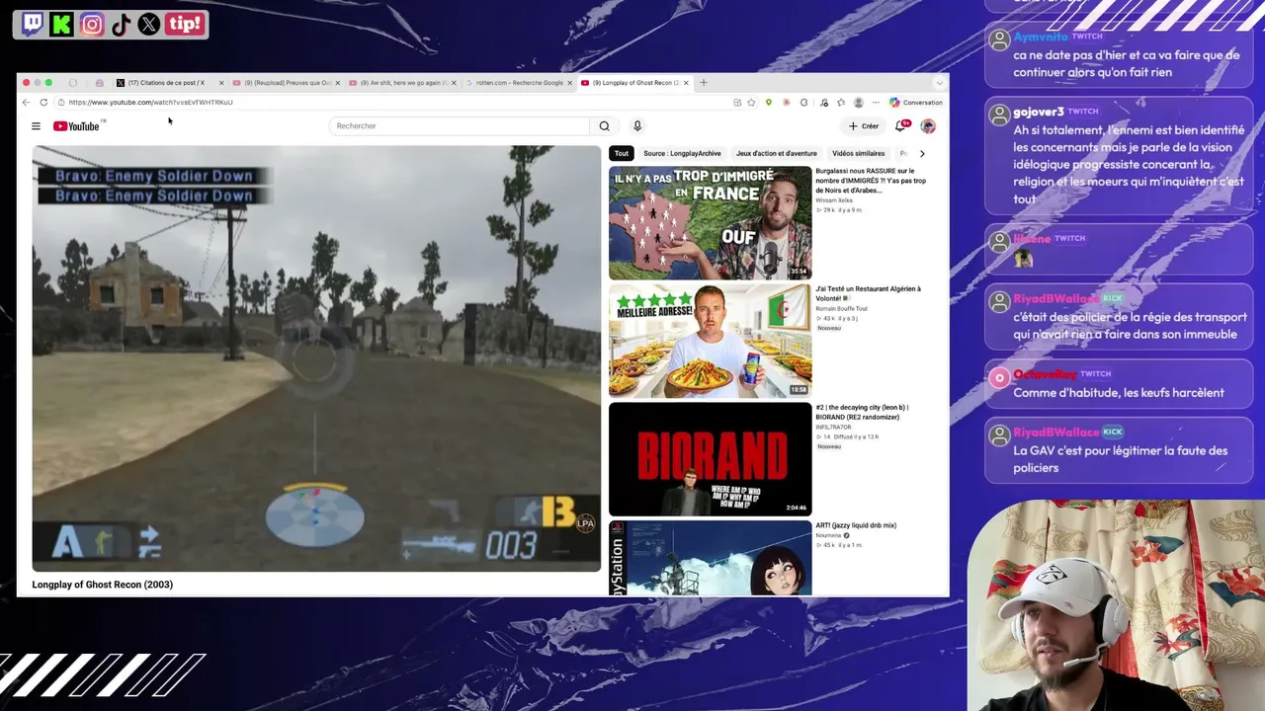Switch to the rotten.com Recherche Google tab
The height and width of the screenshot is (711, 1265).
[518, 83]
